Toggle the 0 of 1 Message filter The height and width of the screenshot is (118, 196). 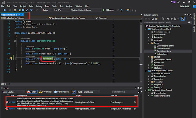click(62, 92)
